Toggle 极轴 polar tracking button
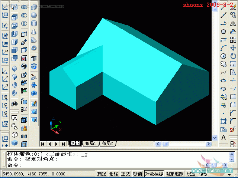The height and width of the screenshot is (178, 238). 137,174
